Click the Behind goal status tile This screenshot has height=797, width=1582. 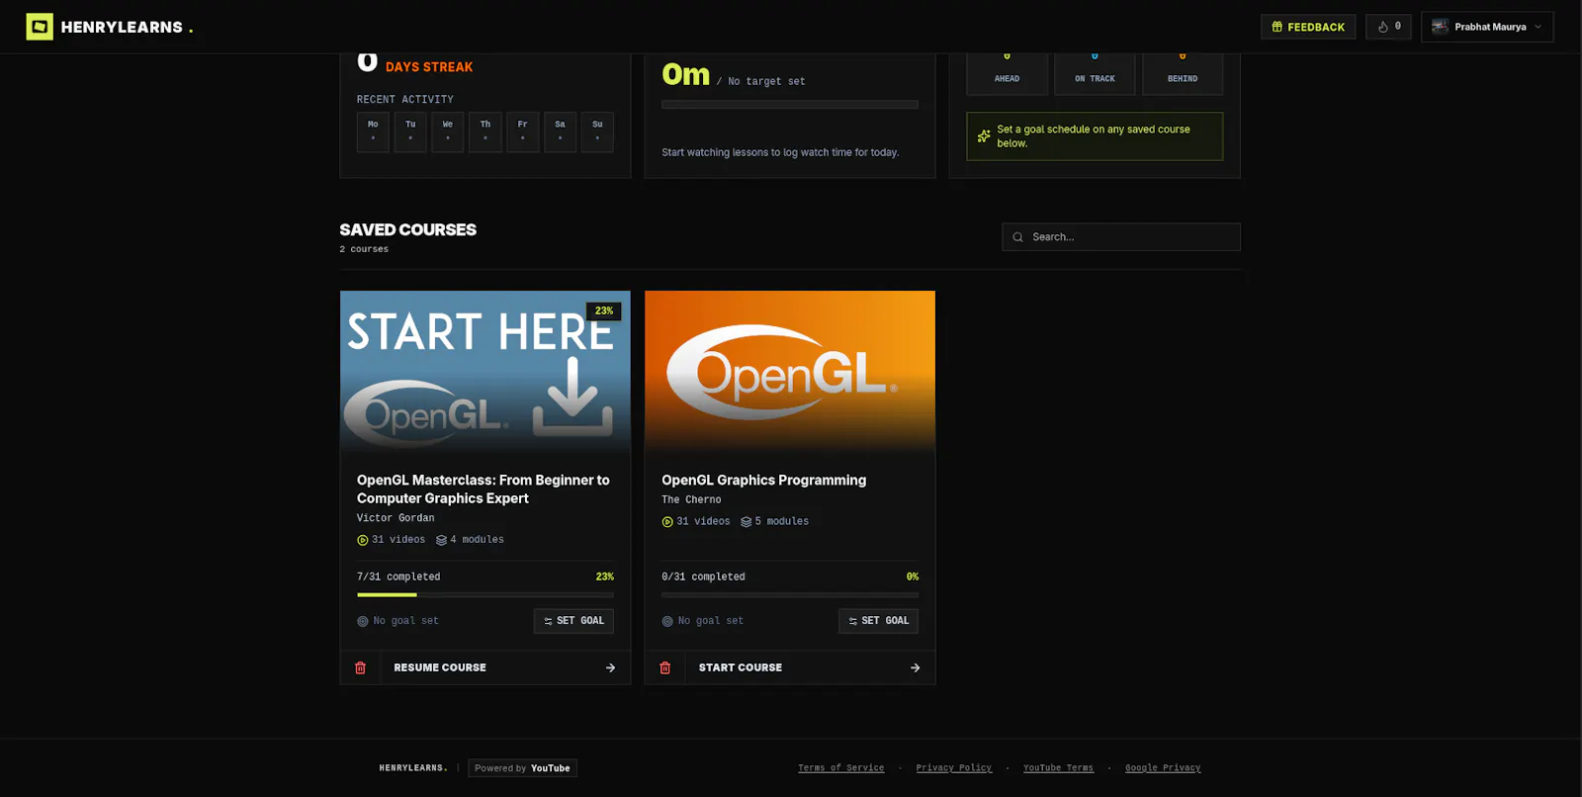[1183, 73]
